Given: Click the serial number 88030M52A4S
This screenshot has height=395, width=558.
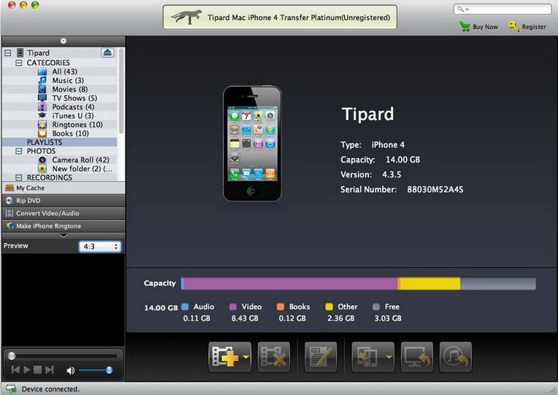Looking at the screenshot, I should [x=435, y=190].
